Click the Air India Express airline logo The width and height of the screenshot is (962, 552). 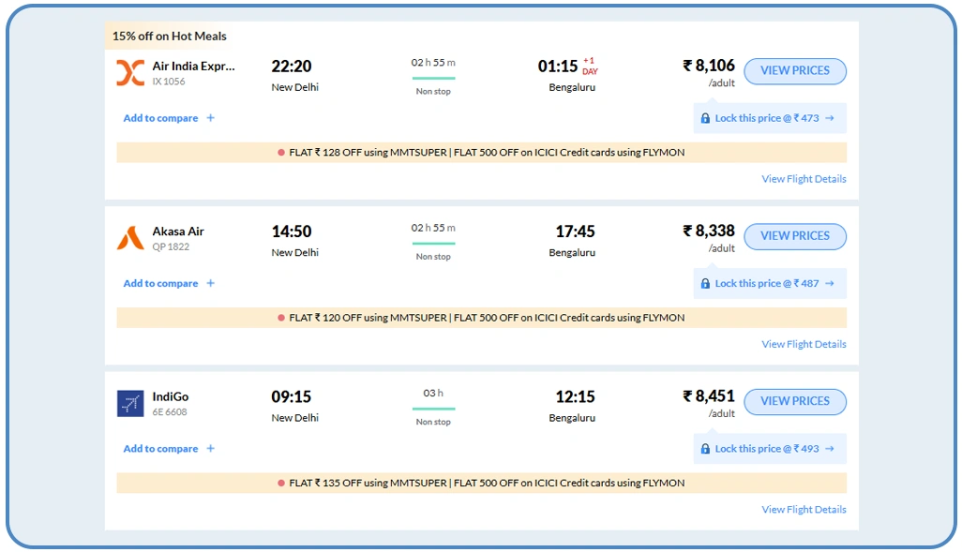(x=130, y=73)
